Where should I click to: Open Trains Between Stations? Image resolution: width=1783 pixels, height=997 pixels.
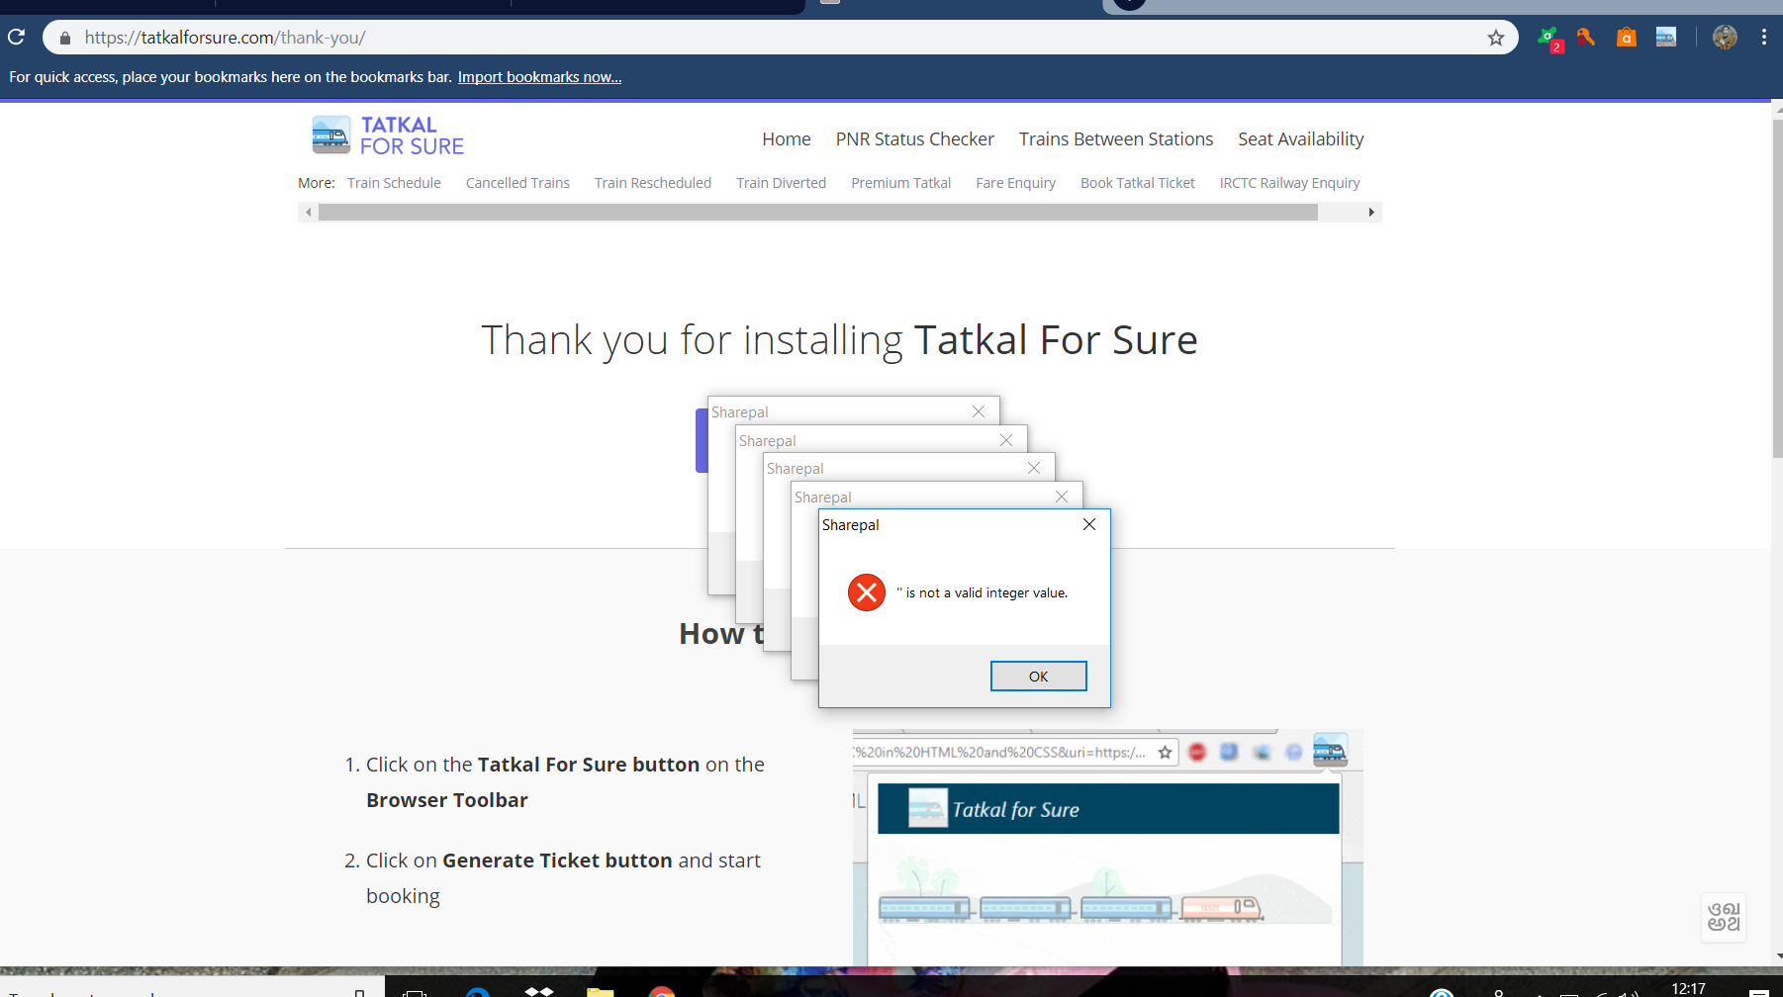1116,139
